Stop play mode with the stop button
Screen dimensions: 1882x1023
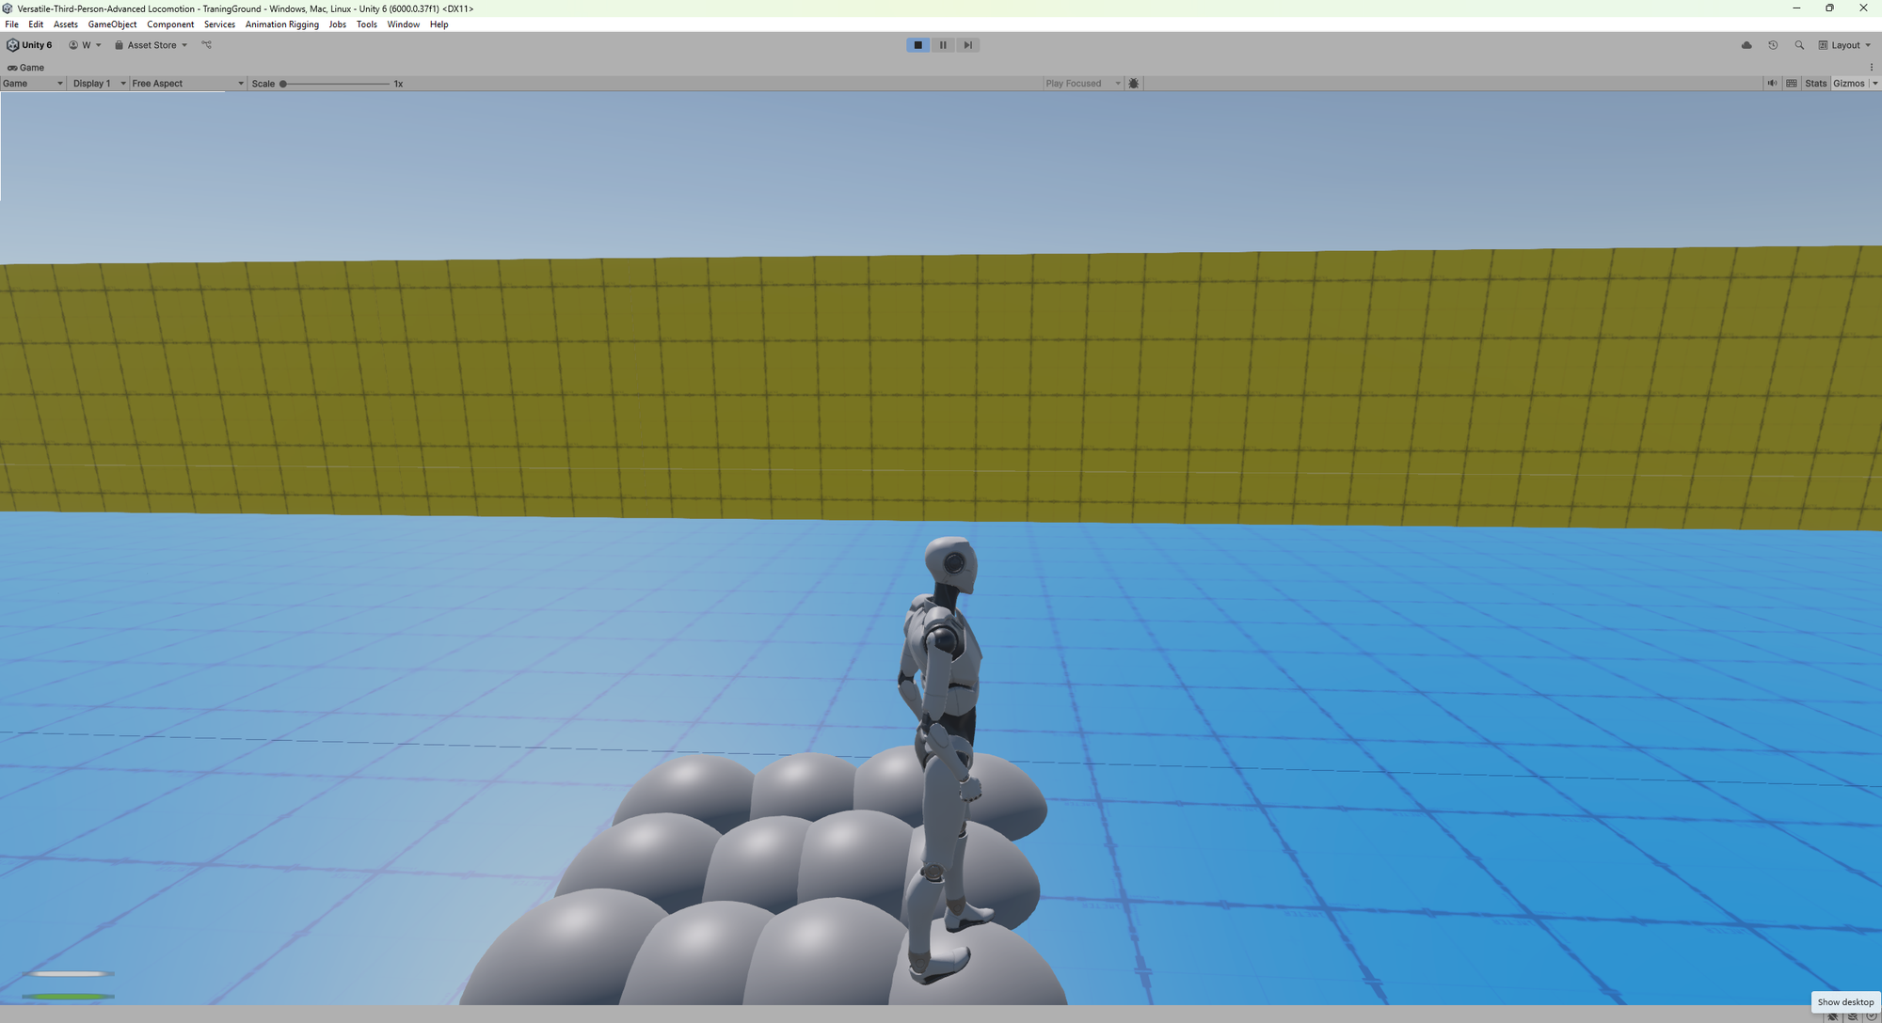pos(917,45)
